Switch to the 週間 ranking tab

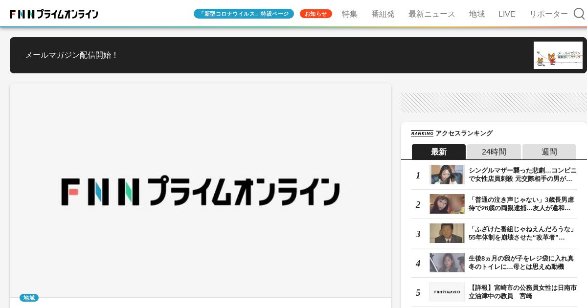549,152
